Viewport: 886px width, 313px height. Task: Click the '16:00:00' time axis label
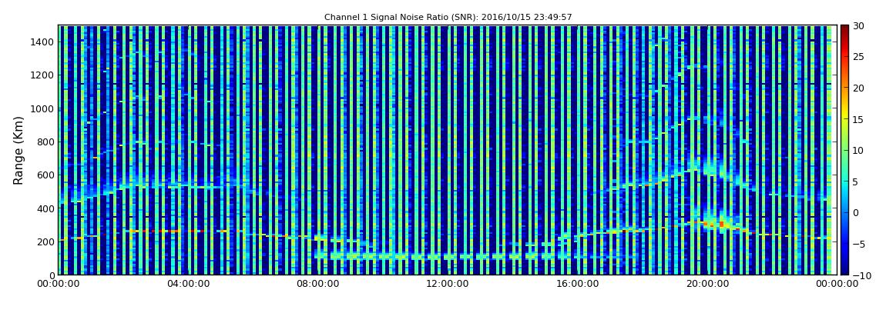[x=576, y=285]
